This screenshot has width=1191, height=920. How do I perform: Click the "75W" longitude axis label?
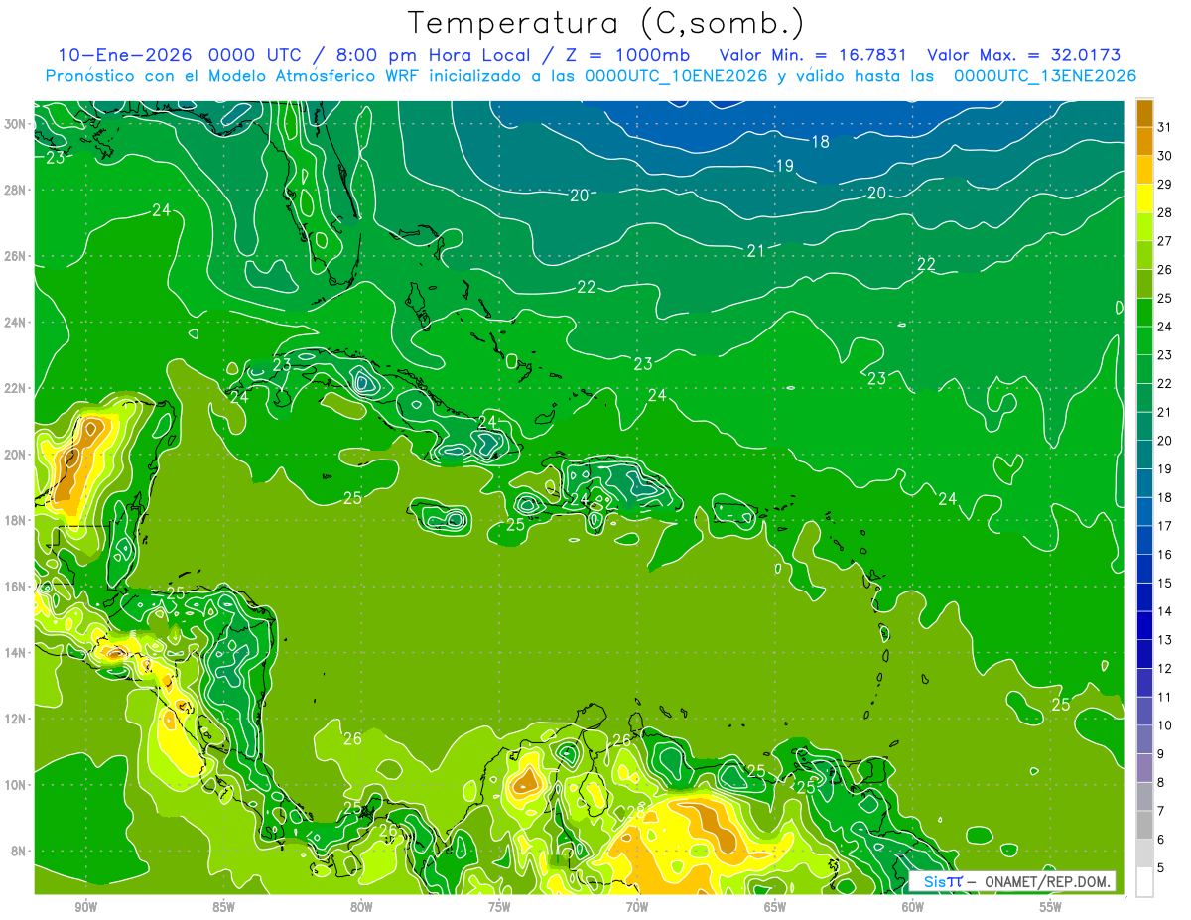pos(499,907)
